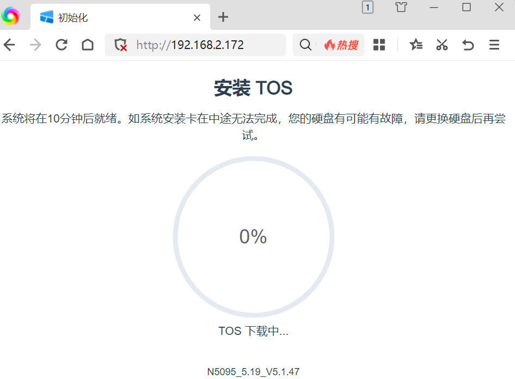Go back to the previous page

9,45
